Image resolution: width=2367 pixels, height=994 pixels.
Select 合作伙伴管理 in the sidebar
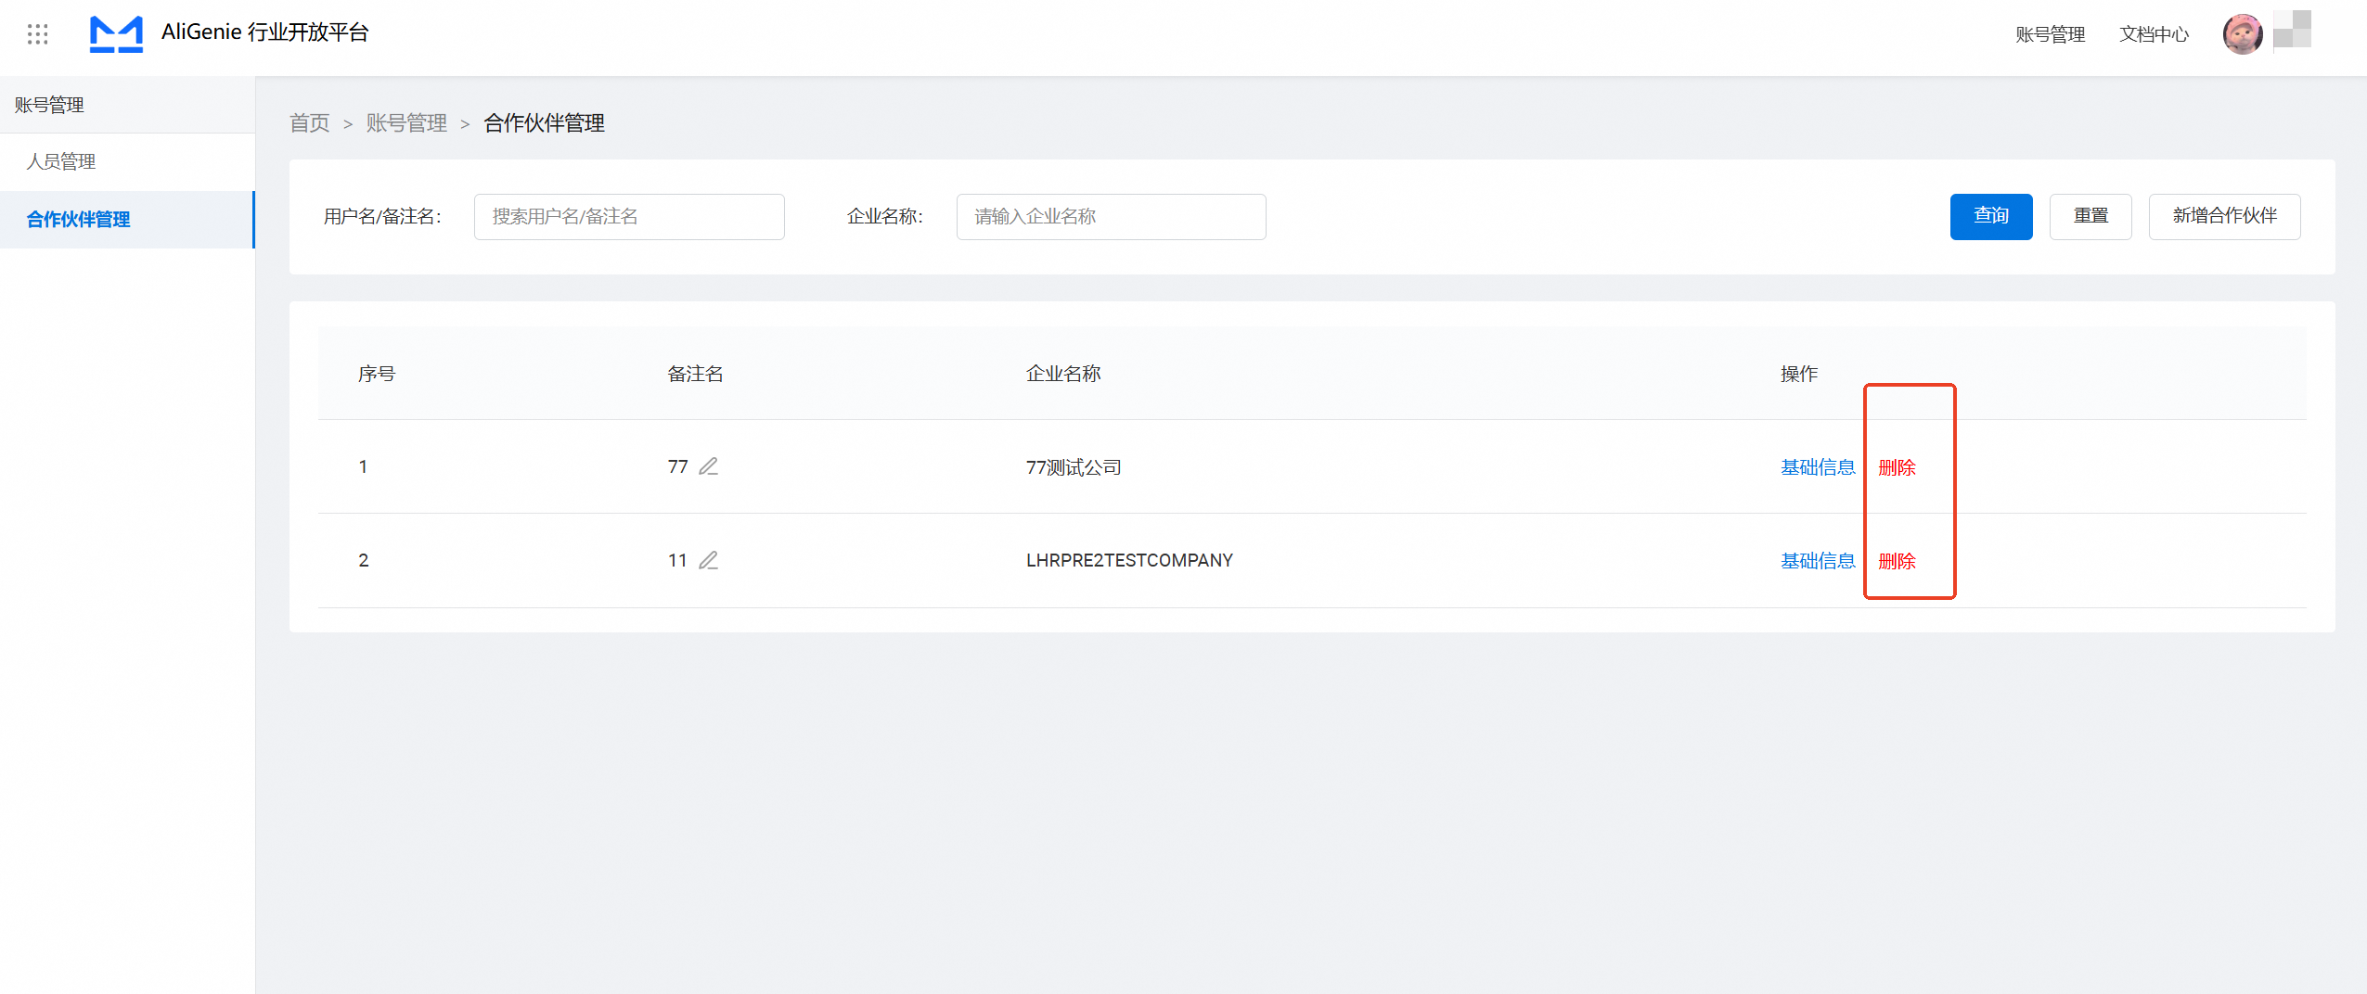pos(127,220)
